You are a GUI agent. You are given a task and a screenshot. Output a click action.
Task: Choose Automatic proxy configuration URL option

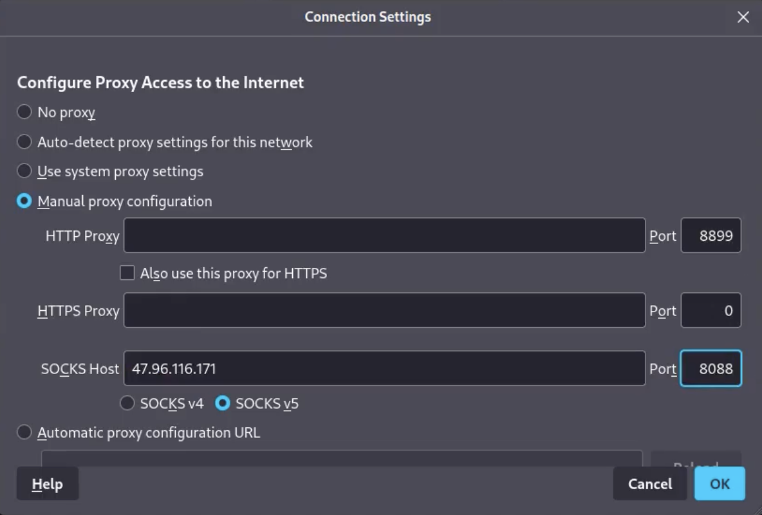[x=24, y=432]
